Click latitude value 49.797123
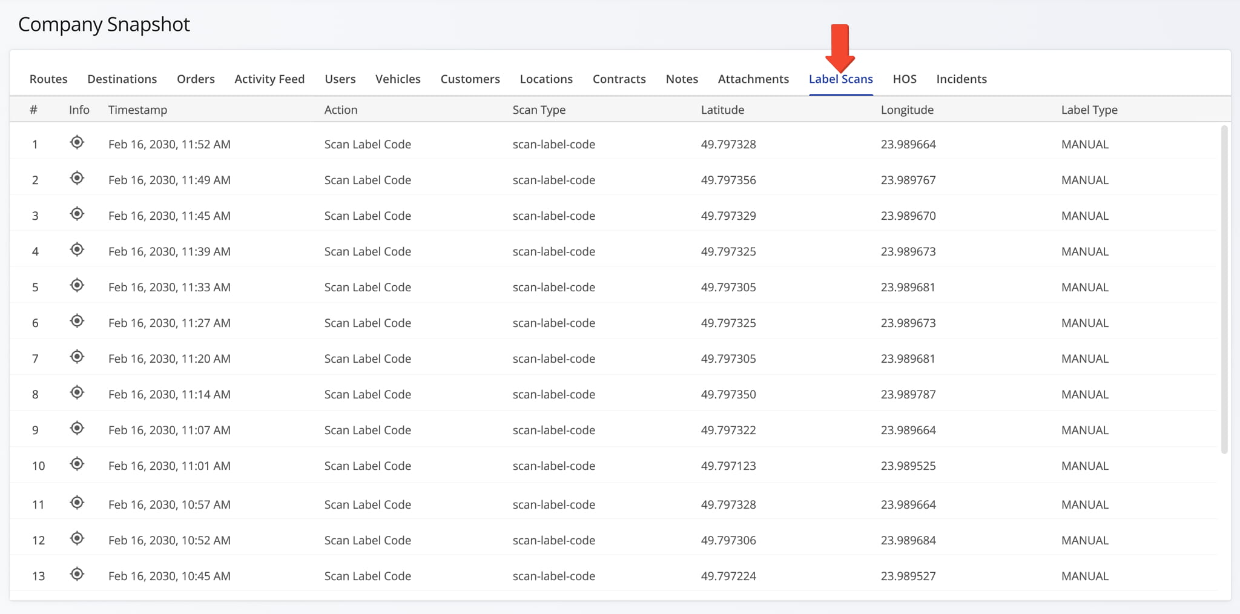1240x614 pixels. [728, 466]
